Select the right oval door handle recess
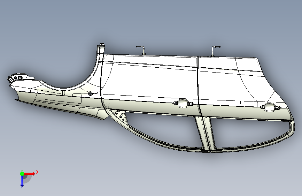The width and height of the screenshot is (302, 196). 270,107
